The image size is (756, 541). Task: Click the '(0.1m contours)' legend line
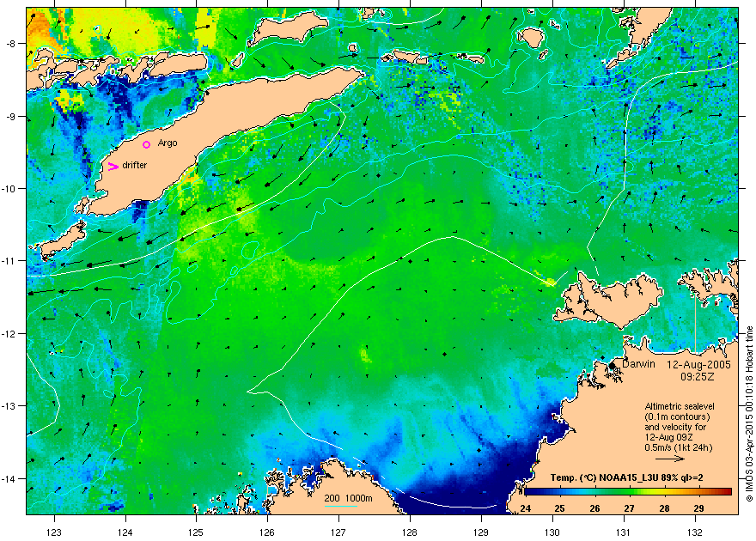coord(677,416)
